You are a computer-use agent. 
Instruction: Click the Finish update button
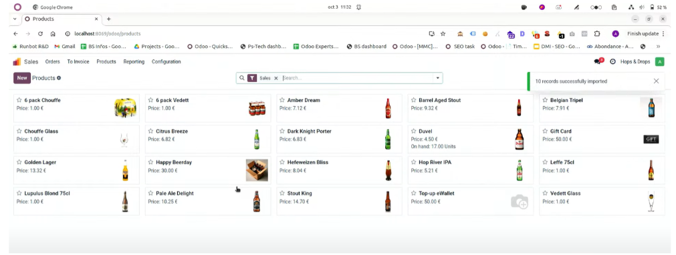[643, 33]
